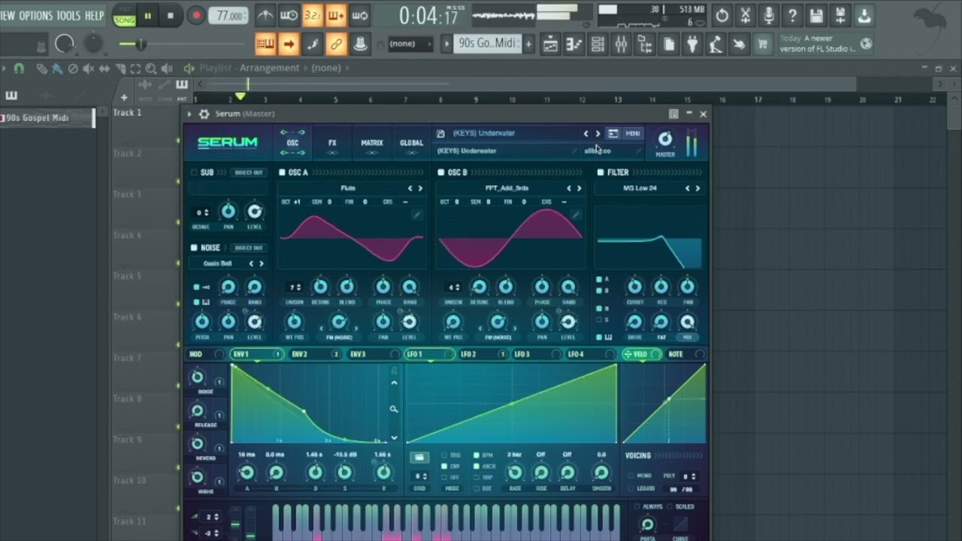Image resolution: width=962 pixels, height=541 pixels.
Task: Click NOISE DIRECT OUT button
Action: (249, 248)
